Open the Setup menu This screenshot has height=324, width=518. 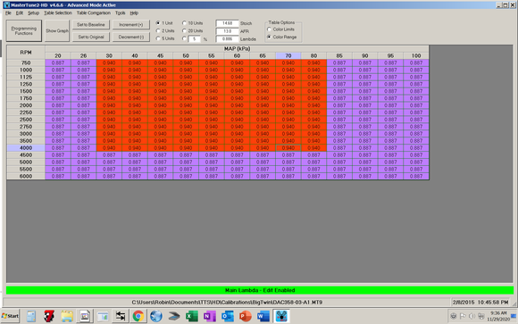pyautogui.click(x=33, y=12)
